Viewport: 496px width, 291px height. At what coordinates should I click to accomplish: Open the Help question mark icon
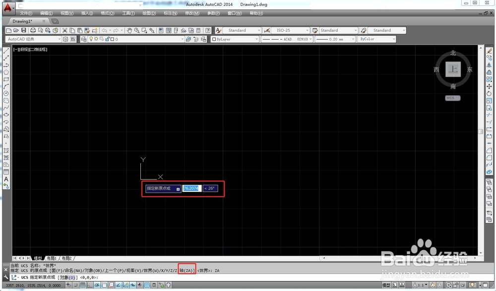[x=208, y=30]
